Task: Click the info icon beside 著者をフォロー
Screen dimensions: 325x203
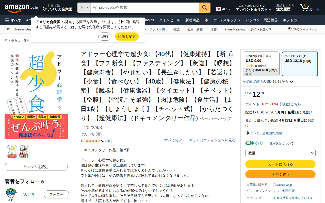Action: pyautogui.click(x=42, y=182)
